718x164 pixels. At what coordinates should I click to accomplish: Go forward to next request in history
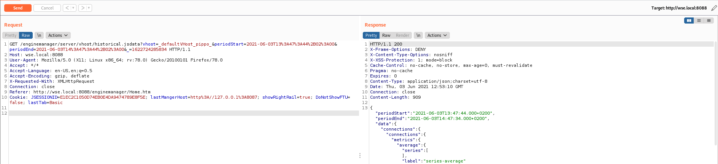pos(83,8)
